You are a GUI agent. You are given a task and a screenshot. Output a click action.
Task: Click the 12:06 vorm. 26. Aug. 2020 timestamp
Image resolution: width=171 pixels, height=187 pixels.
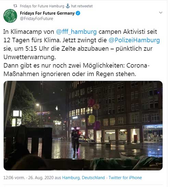pos(28,178)
